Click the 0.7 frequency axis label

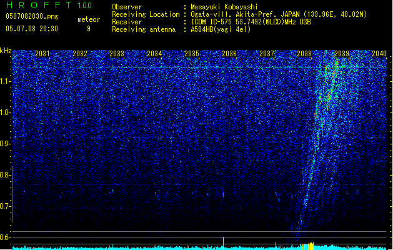pyautogui.click(x=6, y=206)
